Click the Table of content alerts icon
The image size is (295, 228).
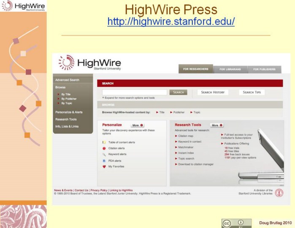click(x=104, y=142)
